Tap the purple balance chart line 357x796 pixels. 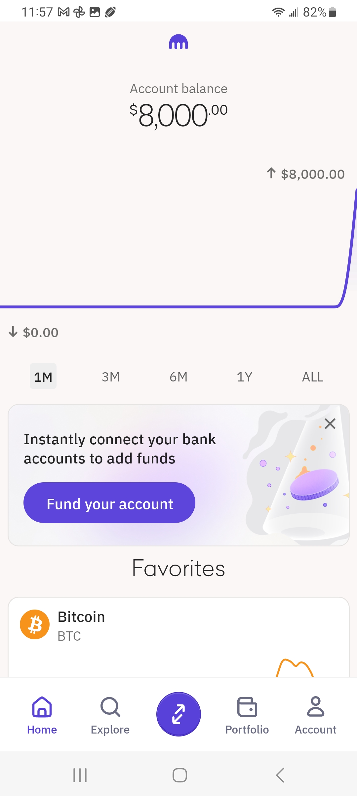click(x=165, y=307)
